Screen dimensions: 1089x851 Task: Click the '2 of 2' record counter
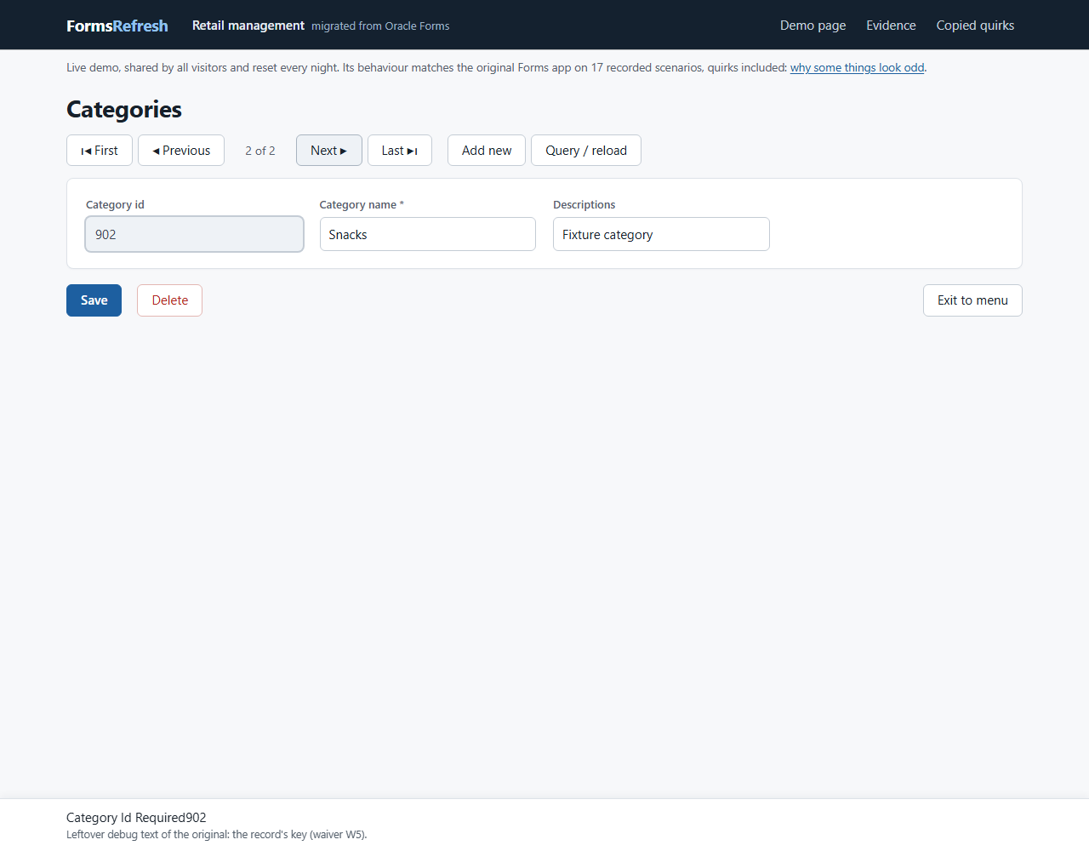tap(260, 151)
